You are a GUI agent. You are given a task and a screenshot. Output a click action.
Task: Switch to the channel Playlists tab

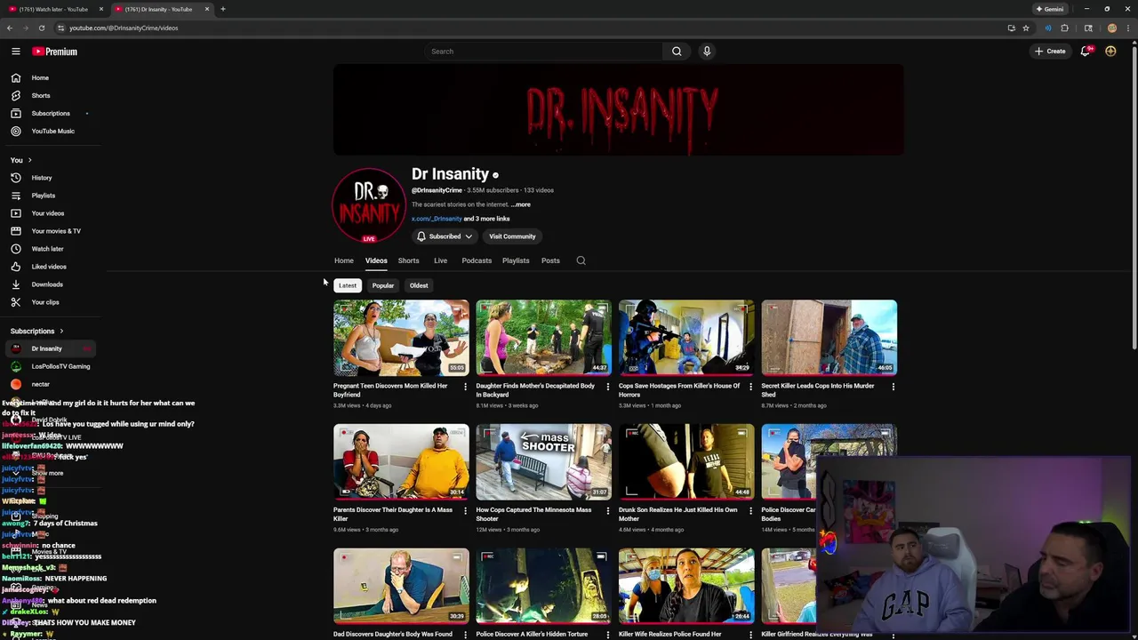point(516,260)
